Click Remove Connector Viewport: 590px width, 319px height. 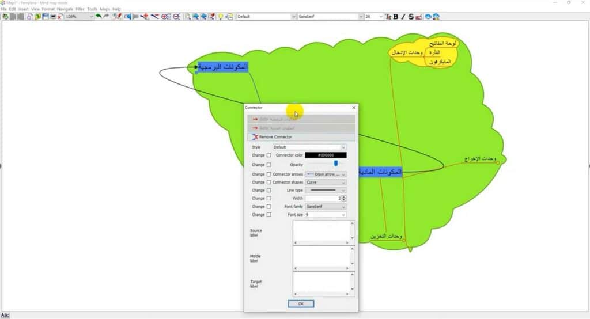tap(301, 137)
